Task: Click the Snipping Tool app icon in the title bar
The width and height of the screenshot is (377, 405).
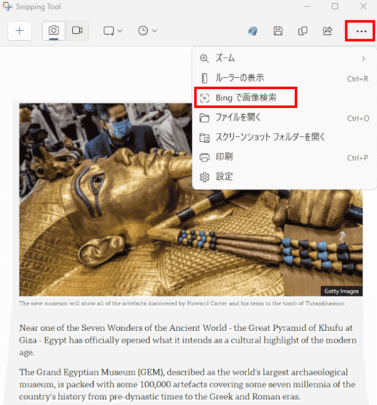Action: 8,6
